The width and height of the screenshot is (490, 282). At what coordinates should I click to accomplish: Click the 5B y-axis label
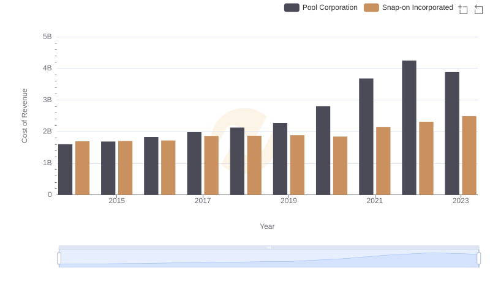47,37
